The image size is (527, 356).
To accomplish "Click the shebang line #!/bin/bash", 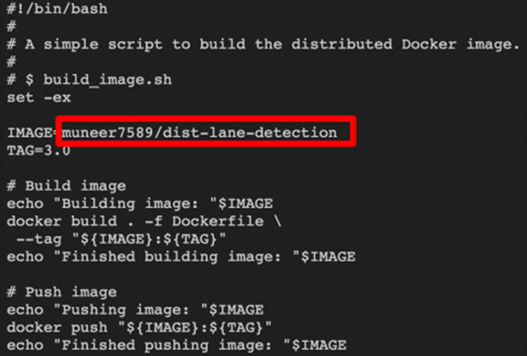I will coord(57,8).
